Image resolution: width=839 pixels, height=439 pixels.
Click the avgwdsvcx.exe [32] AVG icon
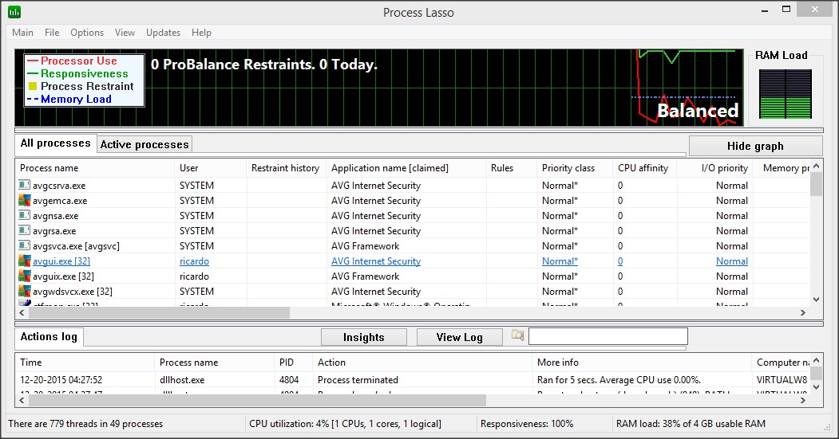pos(25,291)
